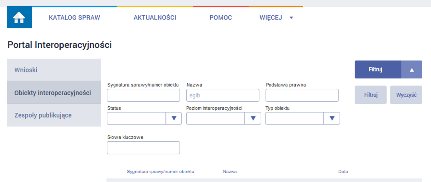
Task: Go to AKTUALNOŚCI page
Action: (155, 18)
